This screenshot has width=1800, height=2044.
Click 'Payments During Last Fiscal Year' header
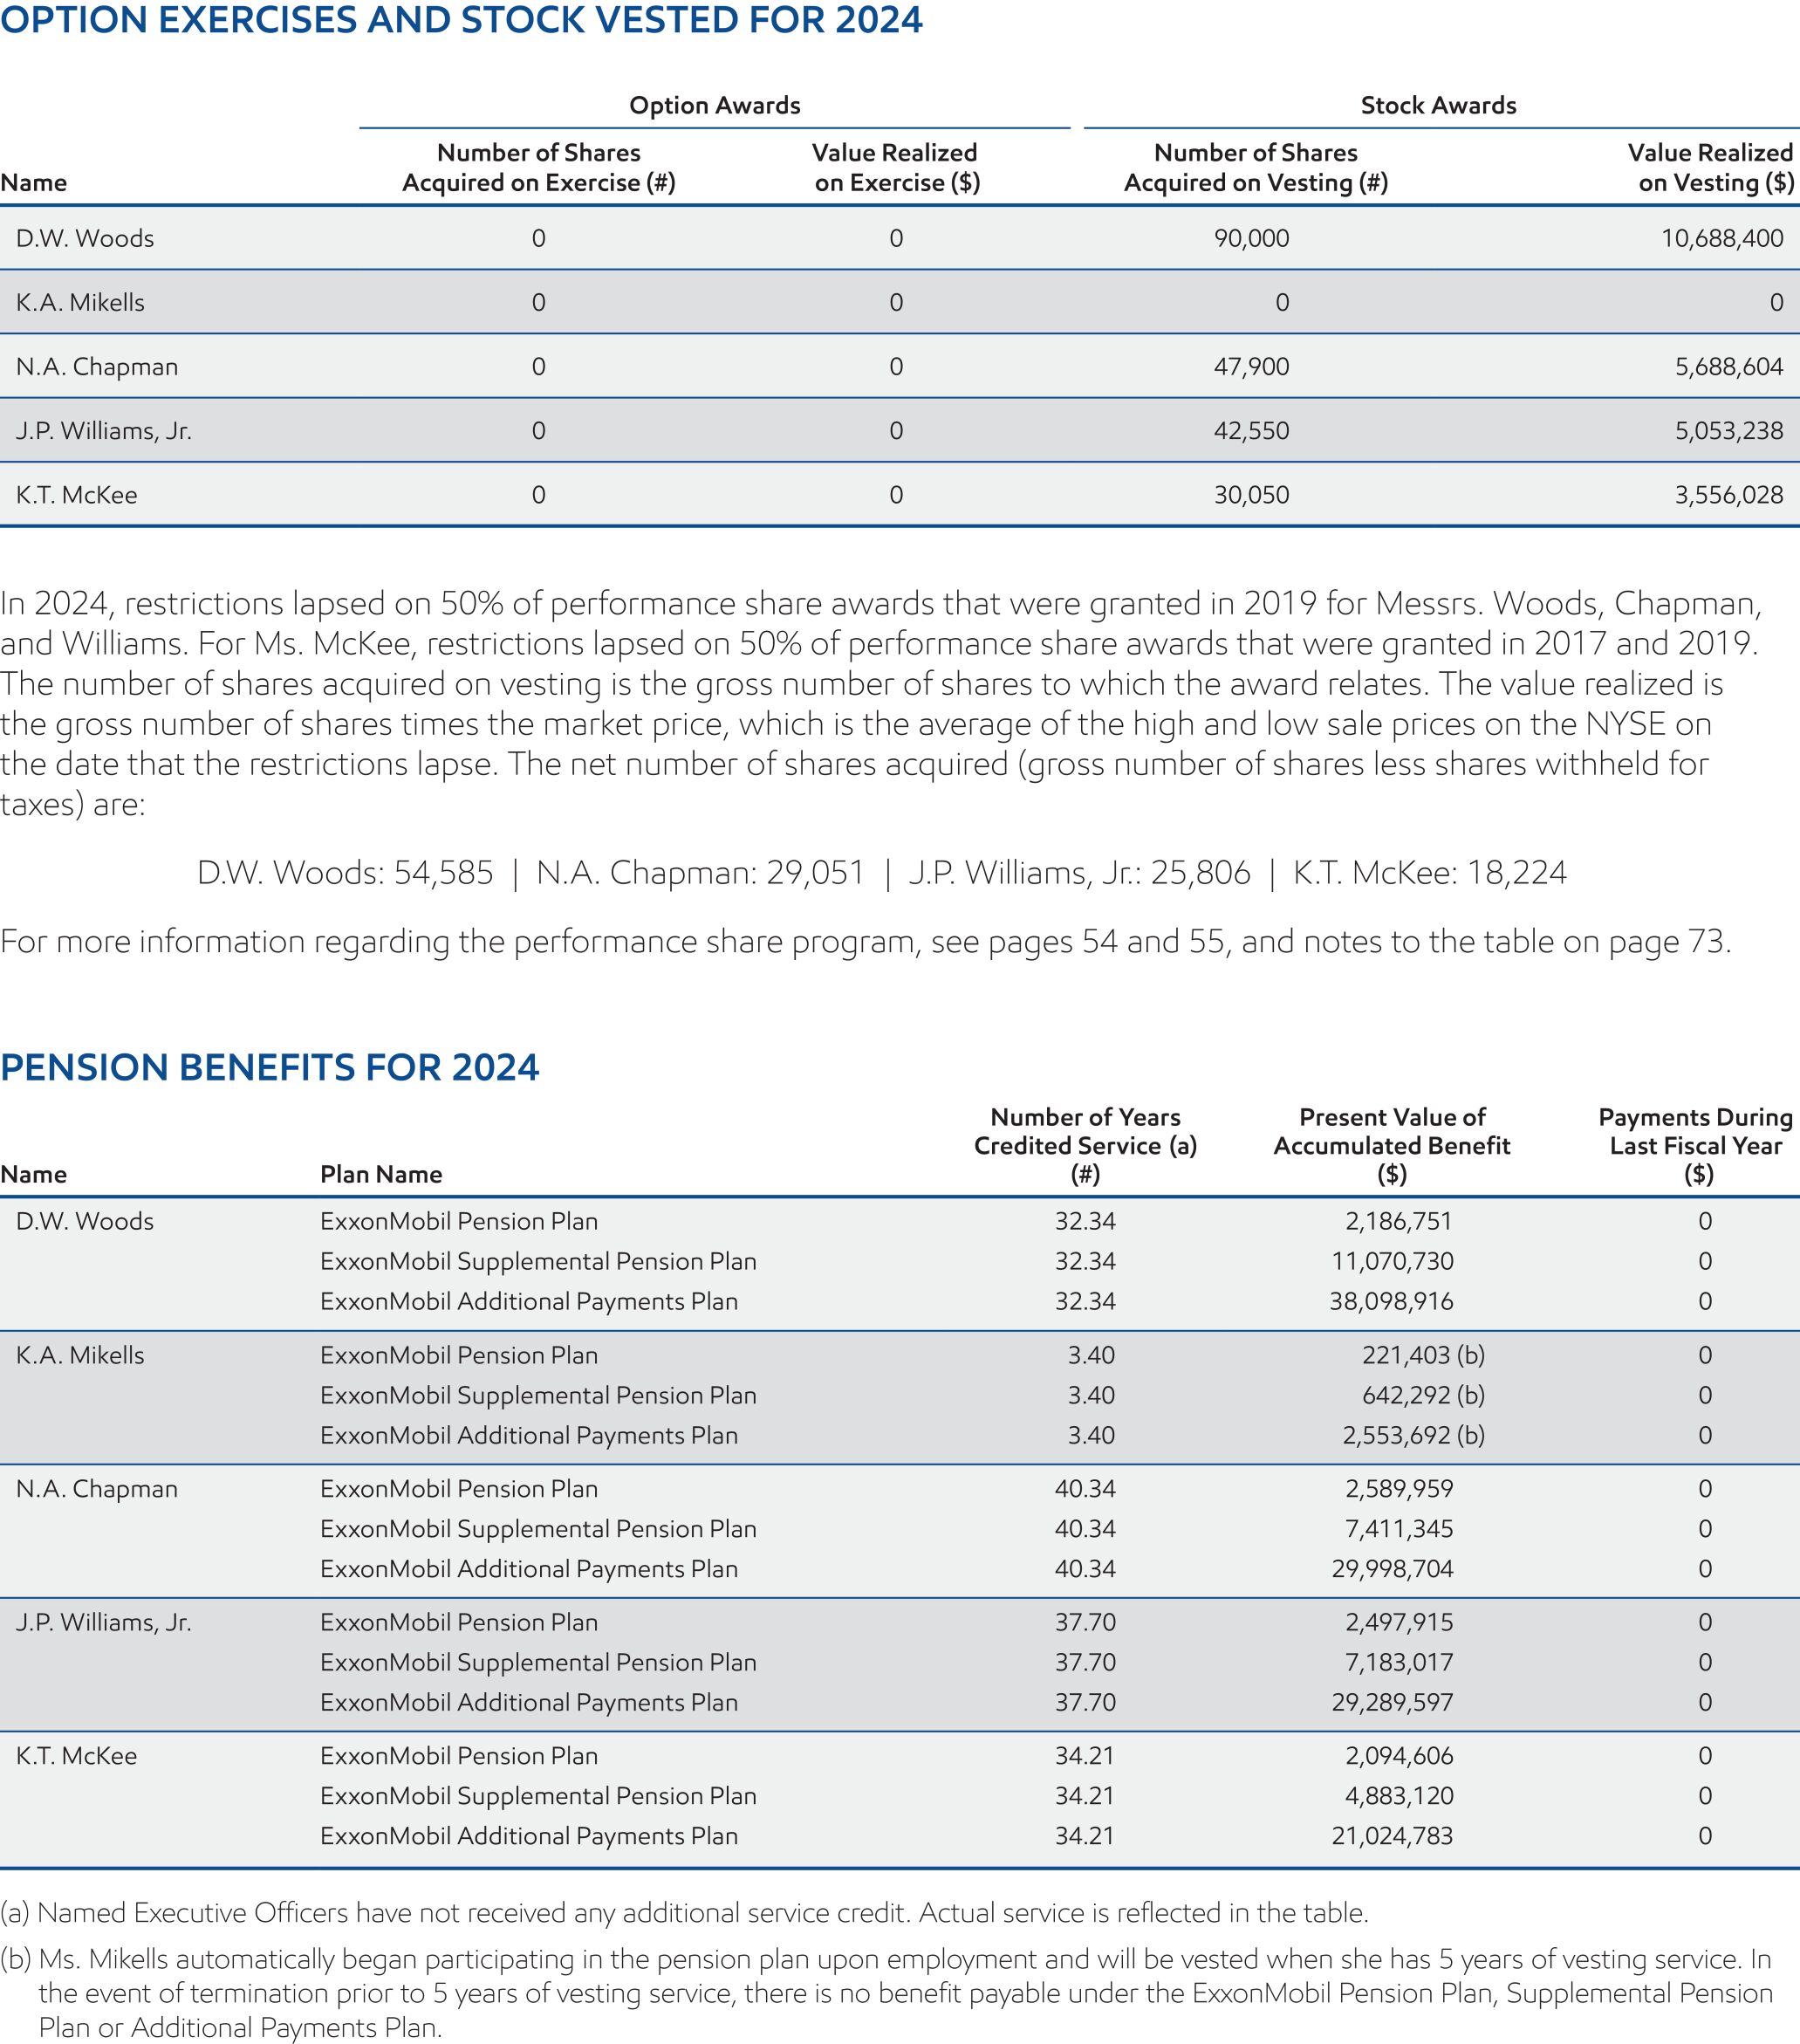(1696, 1145)
